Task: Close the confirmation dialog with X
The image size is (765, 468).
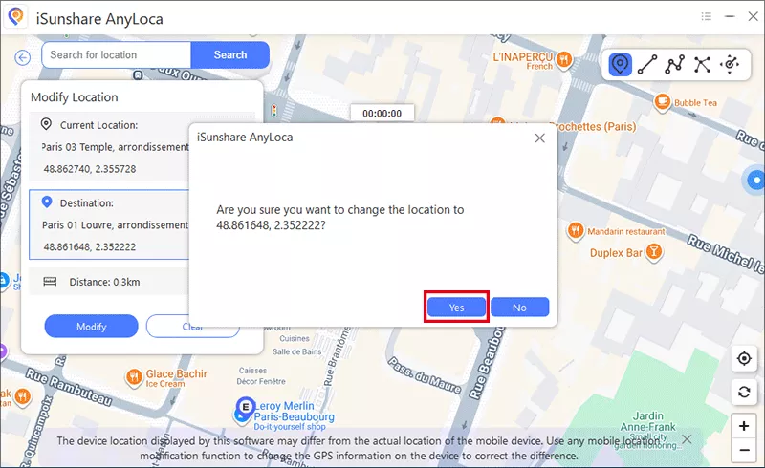Action: [539, 138]
